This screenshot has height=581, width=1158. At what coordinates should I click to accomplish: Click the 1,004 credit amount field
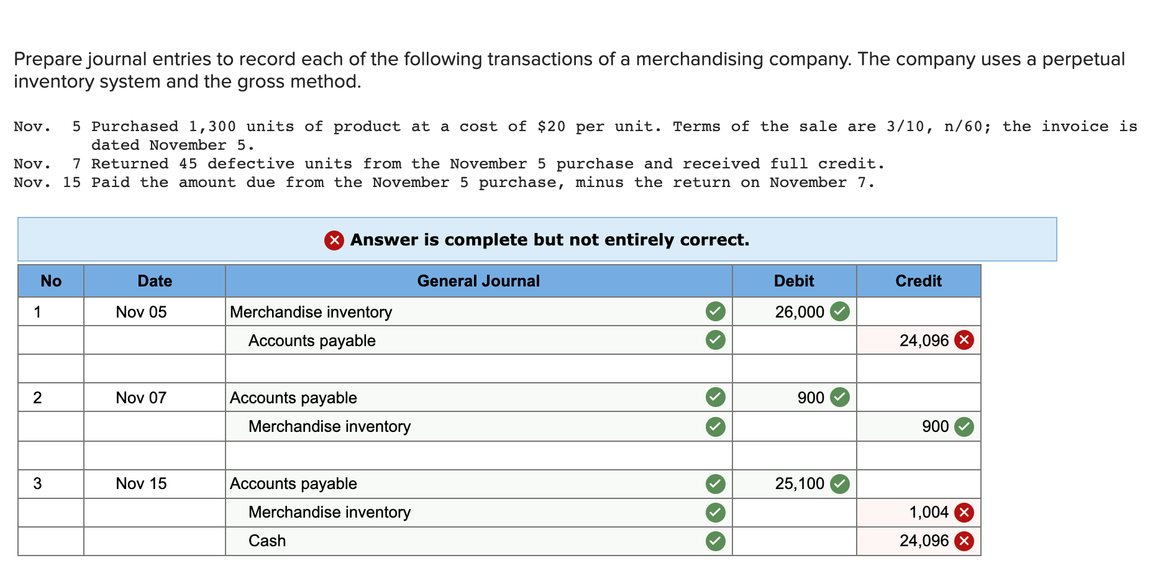click(919, 513)
